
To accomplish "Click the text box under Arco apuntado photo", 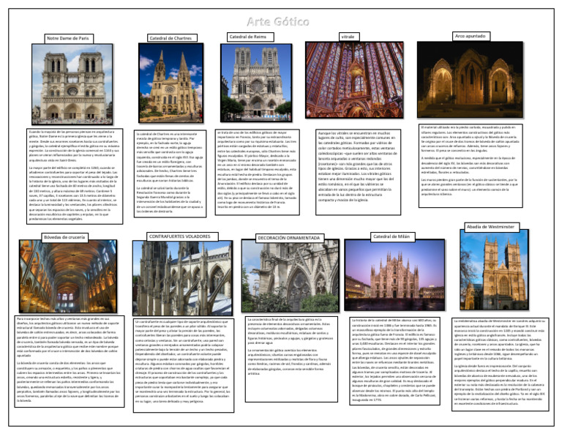I will click(471, 165).
